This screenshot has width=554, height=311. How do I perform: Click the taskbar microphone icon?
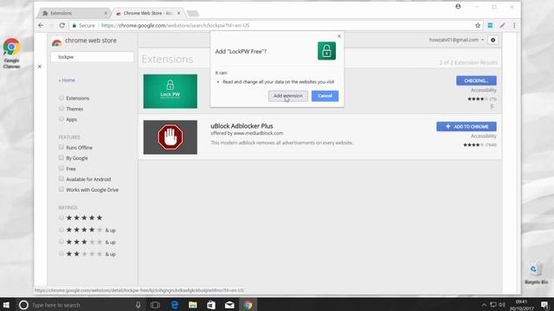pyautogui.click(x=138, y=305)
